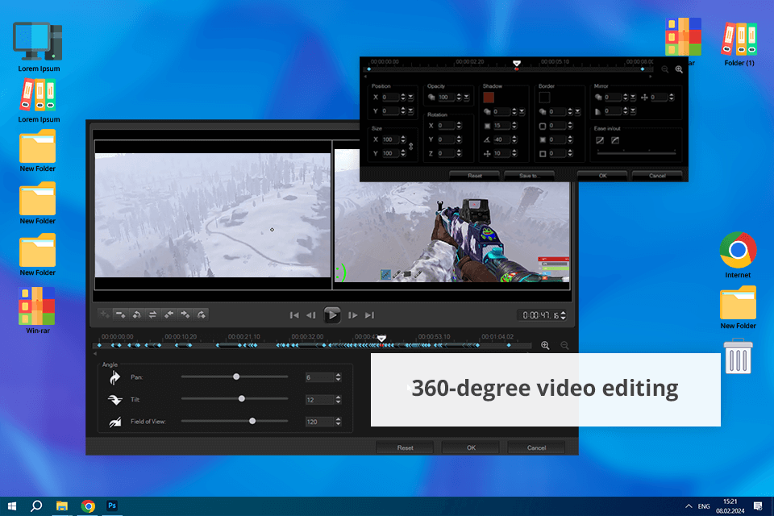Click the Save to... button

click(x=529, y=176)
